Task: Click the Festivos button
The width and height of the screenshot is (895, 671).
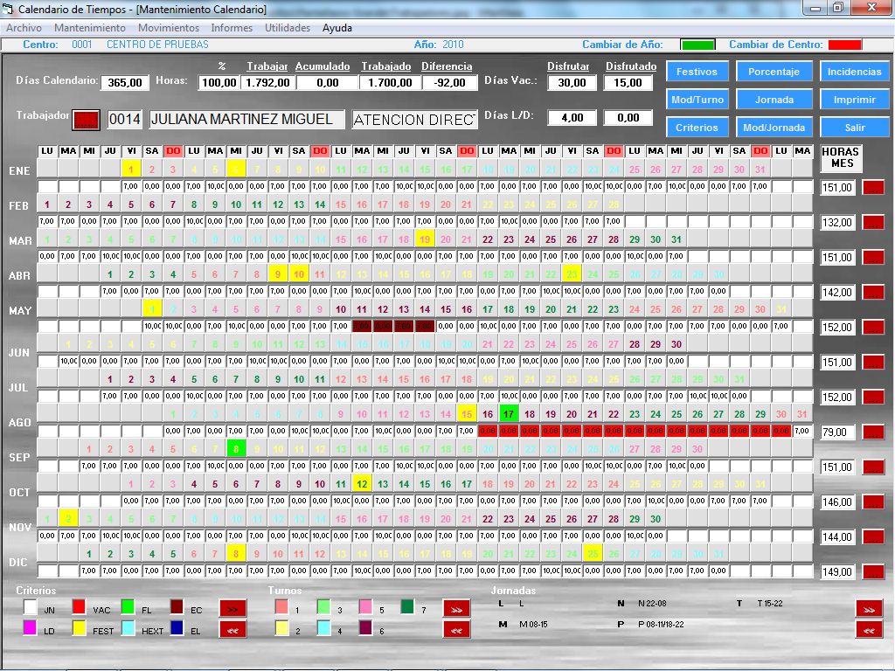Action: click(696, 72)
